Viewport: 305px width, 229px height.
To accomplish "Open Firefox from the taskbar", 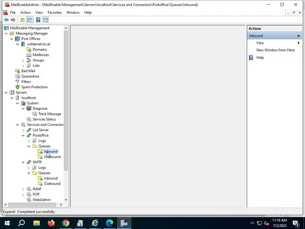I will point(51,223).
